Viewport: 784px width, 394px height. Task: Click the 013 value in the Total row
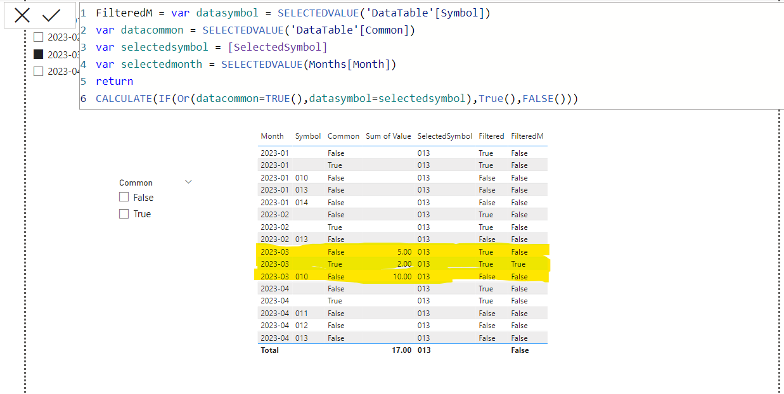click(x=424, y=350)
